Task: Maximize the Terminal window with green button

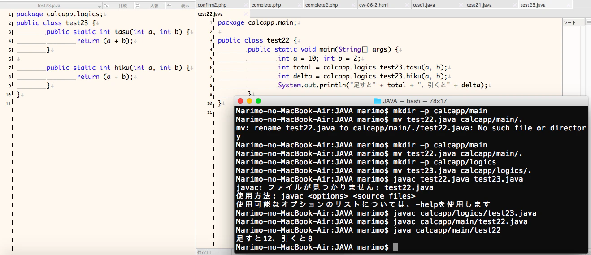Action: coord(258,101)
